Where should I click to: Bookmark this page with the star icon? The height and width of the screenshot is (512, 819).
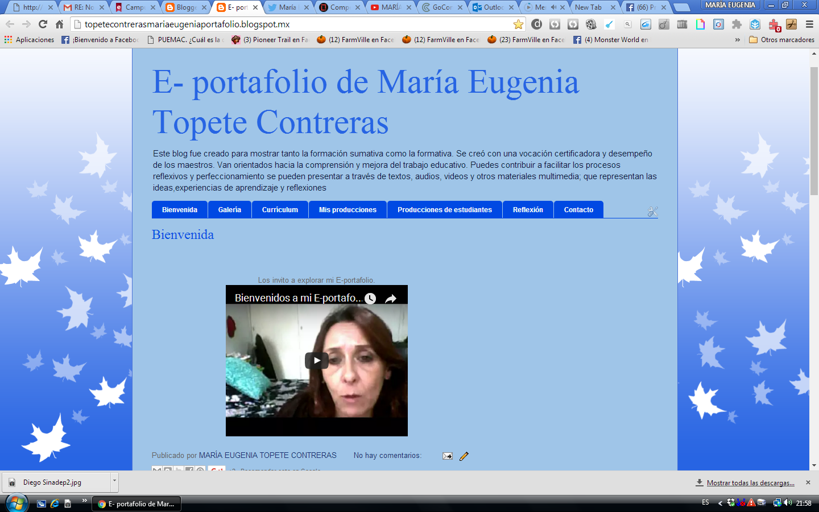tap(518, 24)
